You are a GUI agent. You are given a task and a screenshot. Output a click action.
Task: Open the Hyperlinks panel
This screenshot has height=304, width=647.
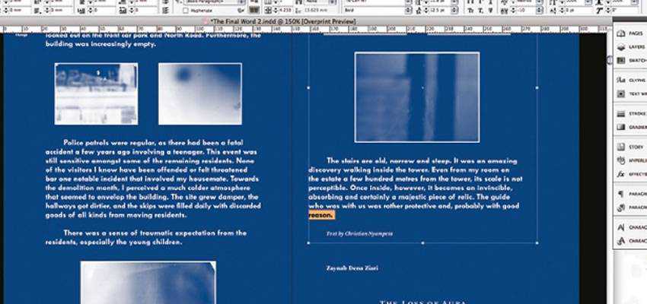pos(630,161)
